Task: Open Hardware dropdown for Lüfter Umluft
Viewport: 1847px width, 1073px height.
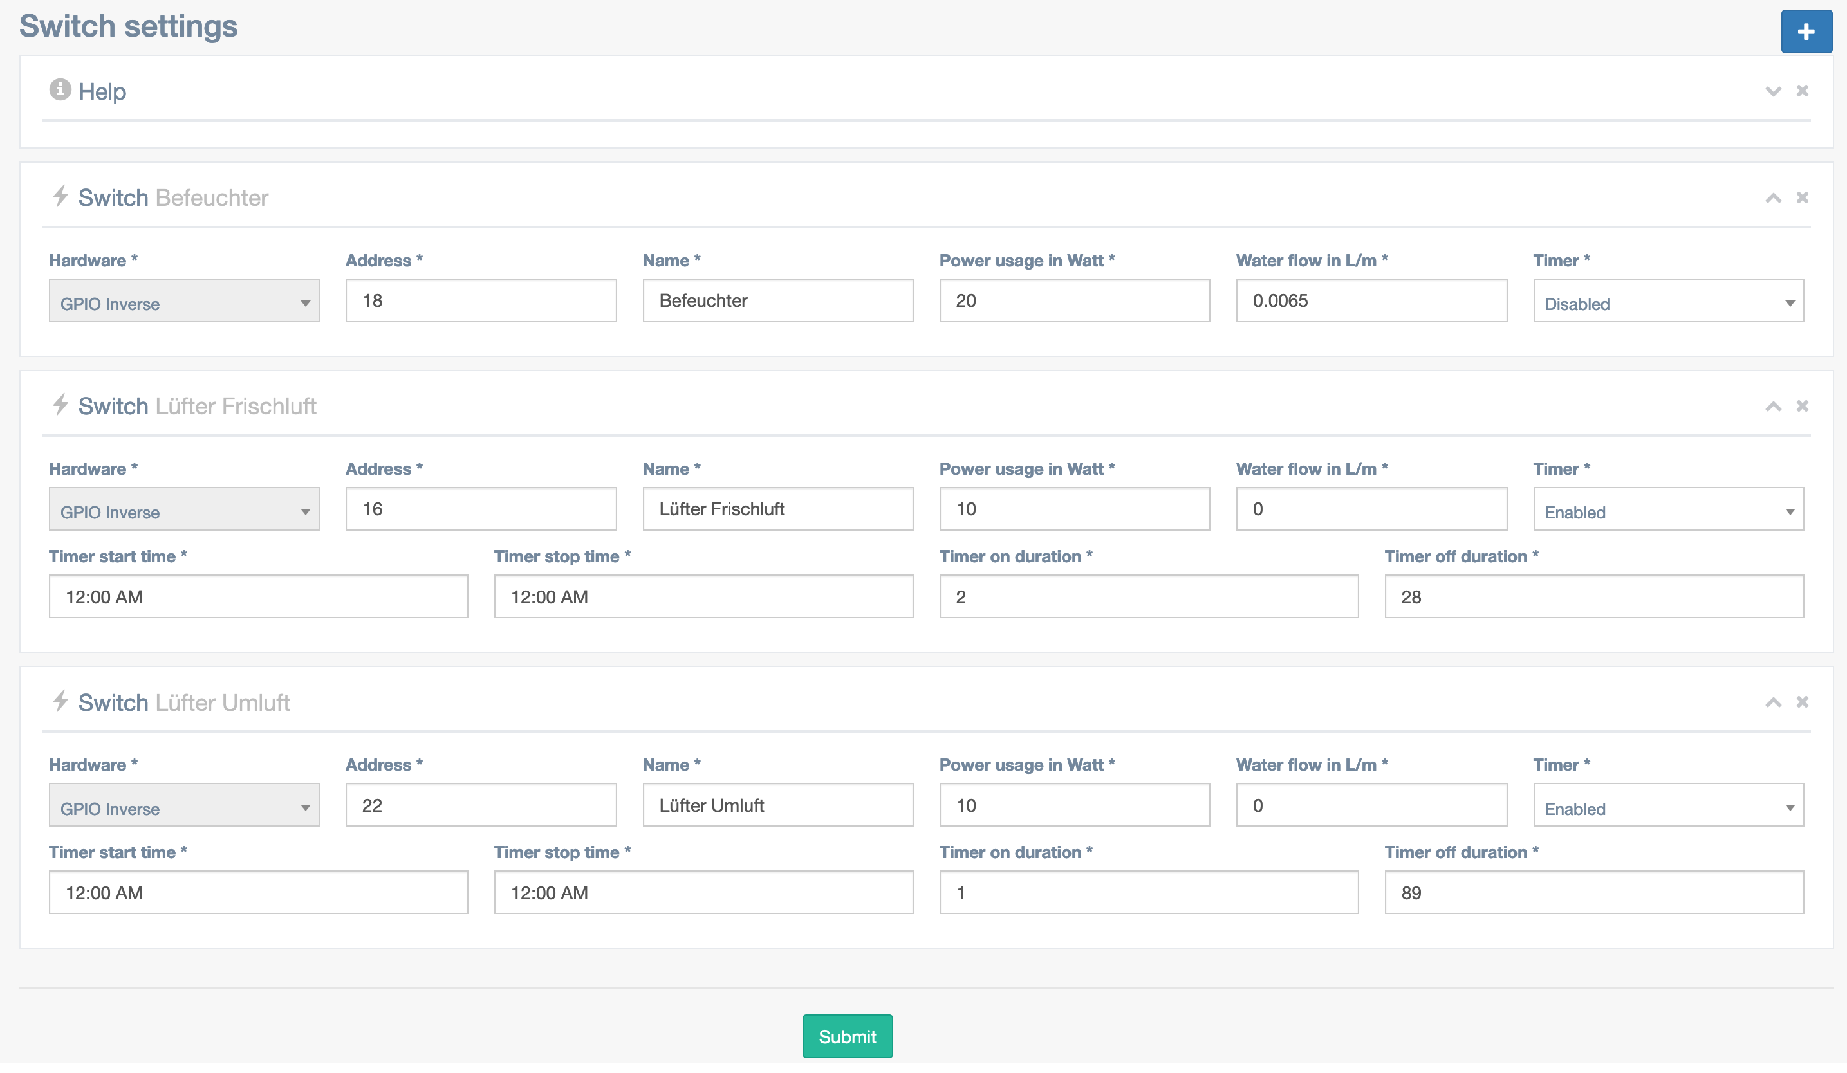Action: pos(184,805)
